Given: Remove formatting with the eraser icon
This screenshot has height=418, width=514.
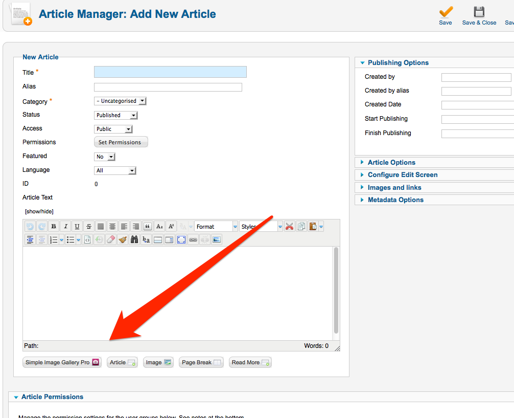Looking at the screenshot, I should click(x=111, y=240).
